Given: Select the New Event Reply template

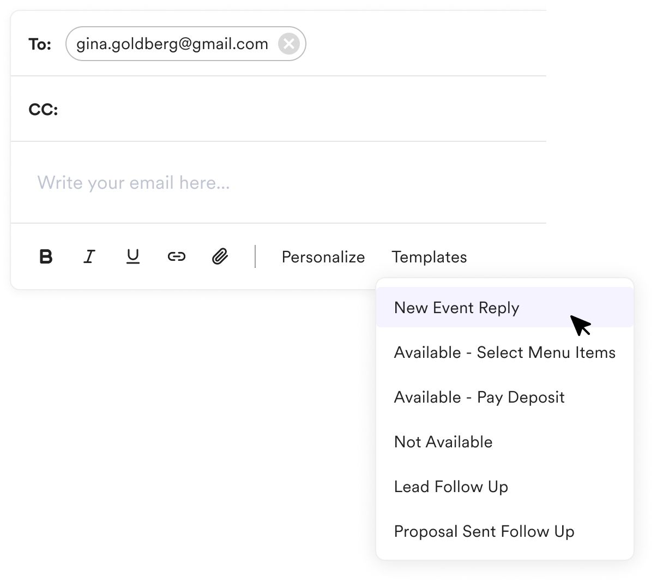Looking at the screenshot, I should point(505,308).
